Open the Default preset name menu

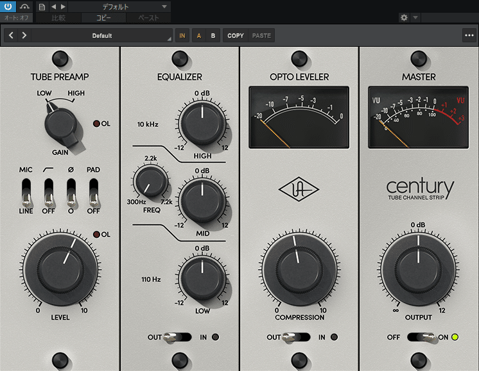101,36
